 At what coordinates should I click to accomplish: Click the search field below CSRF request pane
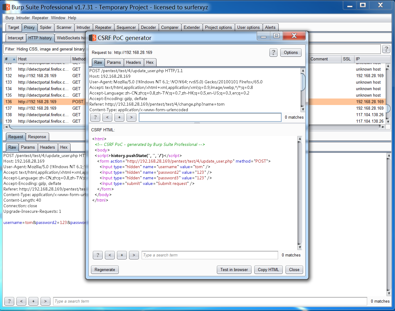coord(210,117)
